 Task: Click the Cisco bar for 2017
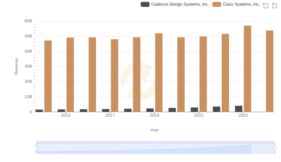115,76
